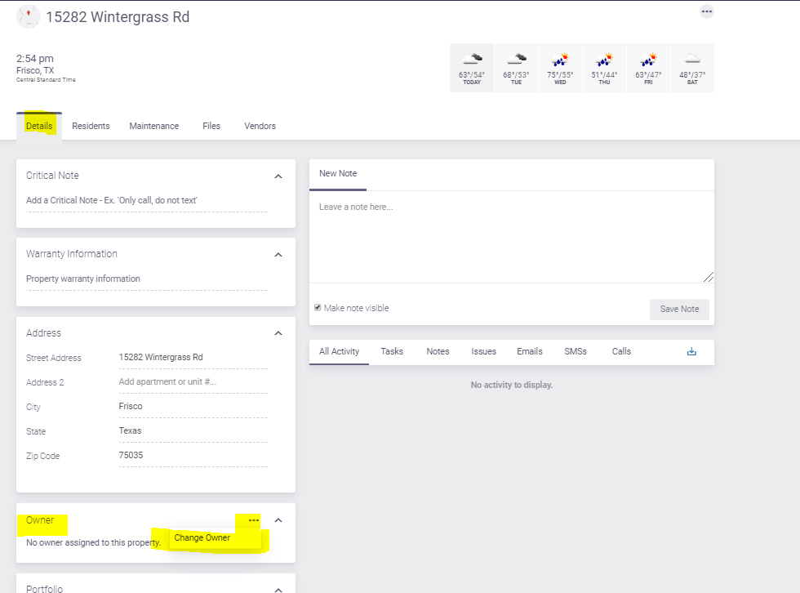Show the All Activity tab
The width and height of the screenshot is (800, 593).
340,351
